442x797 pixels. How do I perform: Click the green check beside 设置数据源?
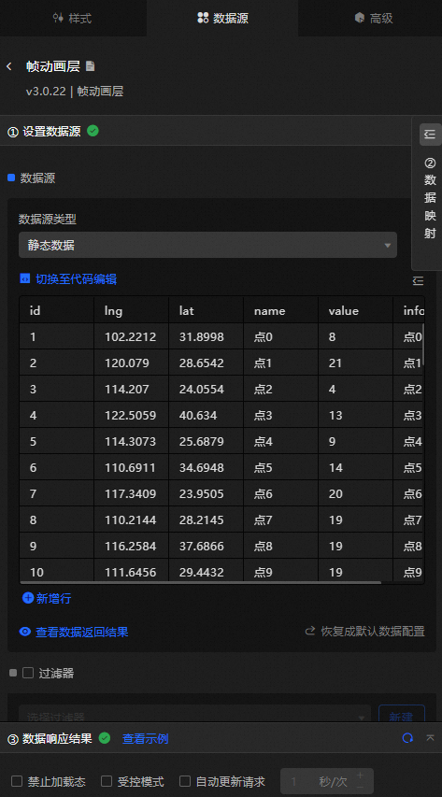[93, 131]
